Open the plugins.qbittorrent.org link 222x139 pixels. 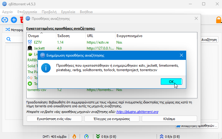tap(137, 112)
